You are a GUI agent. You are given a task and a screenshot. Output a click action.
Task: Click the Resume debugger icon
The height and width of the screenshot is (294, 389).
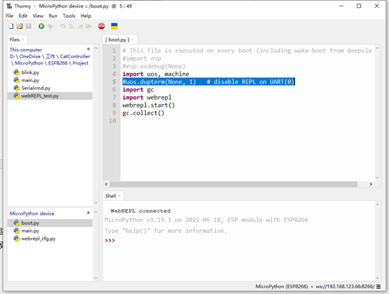click(88, 26)
